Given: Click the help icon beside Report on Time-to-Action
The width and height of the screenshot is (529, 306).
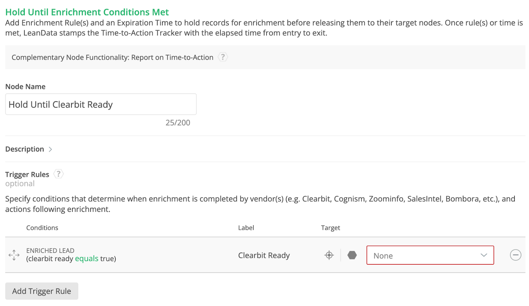Looking at the screenshot, I should pyautogui.click(x=223, y=57).
